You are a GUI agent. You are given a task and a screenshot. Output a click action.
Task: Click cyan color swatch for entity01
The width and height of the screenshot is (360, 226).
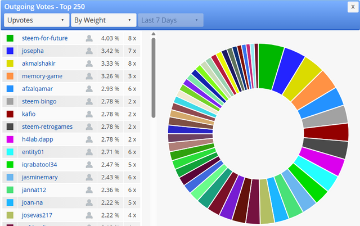point(10,152)
